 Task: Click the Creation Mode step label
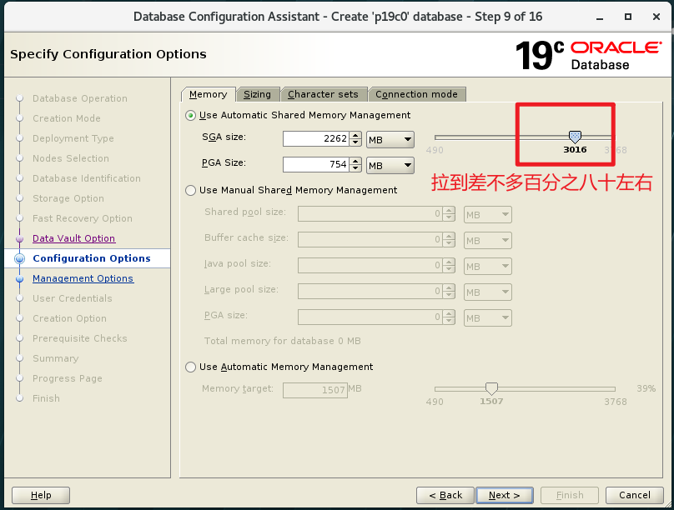tap(67, 118)
